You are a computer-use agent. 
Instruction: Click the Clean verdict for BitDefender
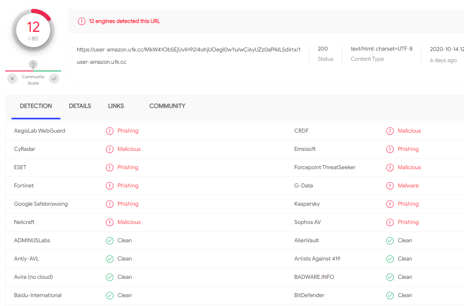click(x=405, y=295)
